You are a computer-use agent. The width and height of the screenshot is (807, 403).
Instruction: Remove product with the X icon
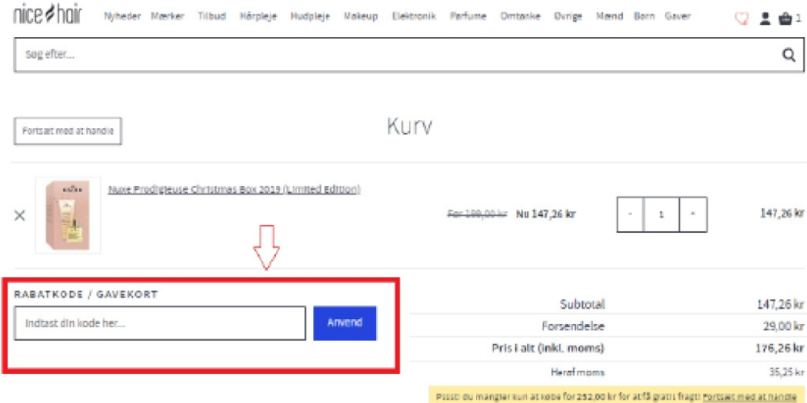coord(20,215)
